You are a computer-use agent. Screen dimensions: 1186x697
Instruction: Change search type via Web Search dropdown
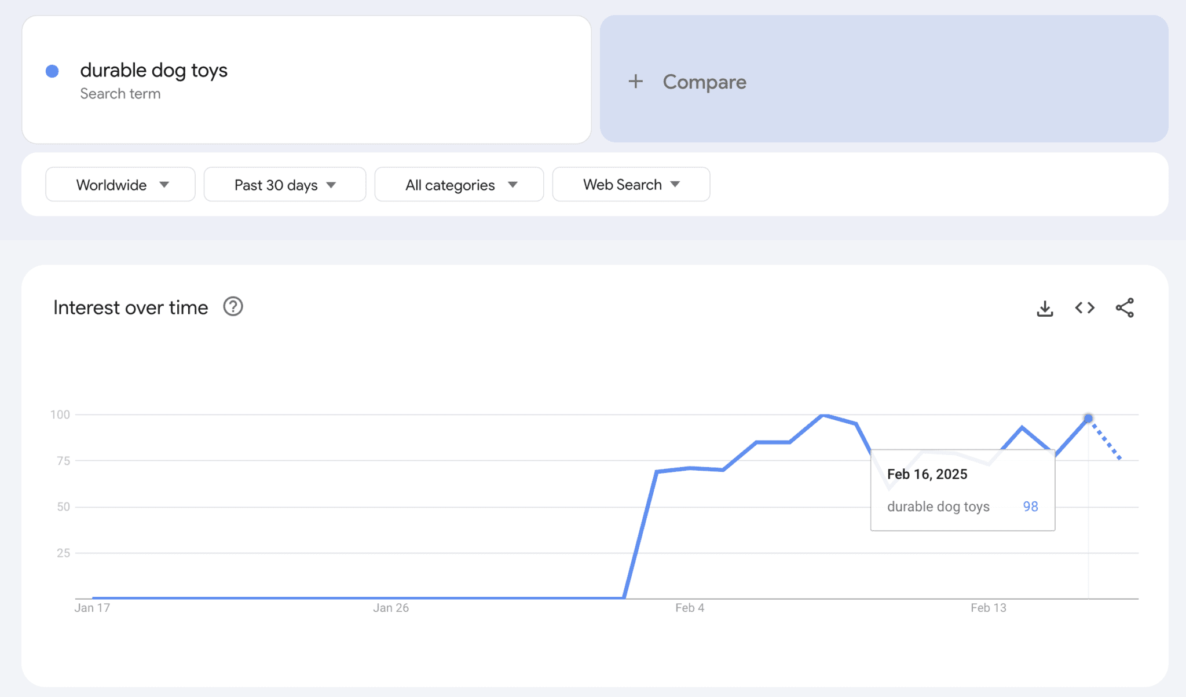[630, 184]
